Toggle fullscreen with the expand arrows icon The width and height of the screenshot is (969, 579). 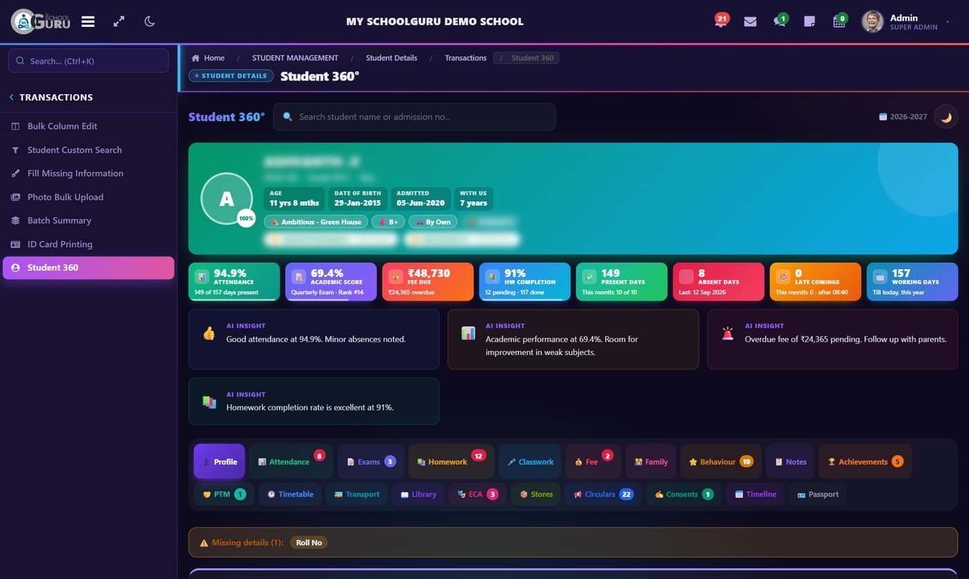point(119,21)
